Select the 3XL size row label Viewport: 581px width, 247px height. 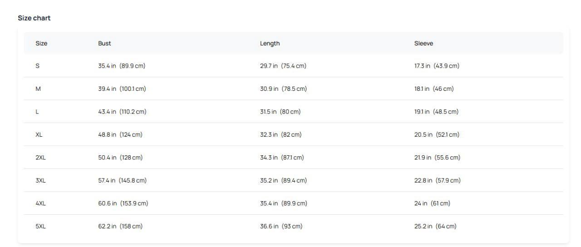click(x=40, y=181)
